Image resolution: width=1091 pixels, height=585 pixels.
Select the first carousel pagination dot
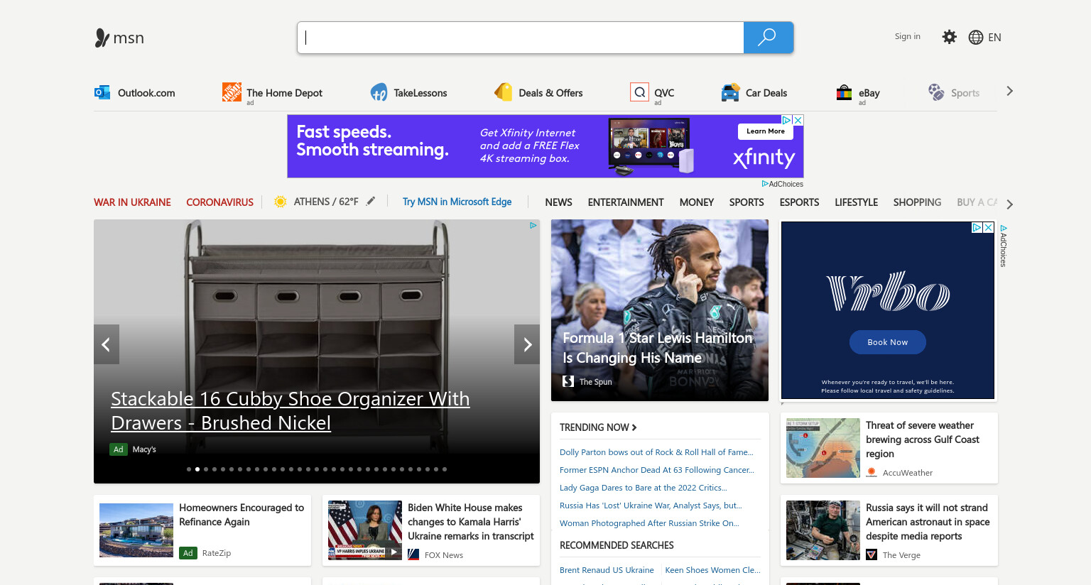189,469
